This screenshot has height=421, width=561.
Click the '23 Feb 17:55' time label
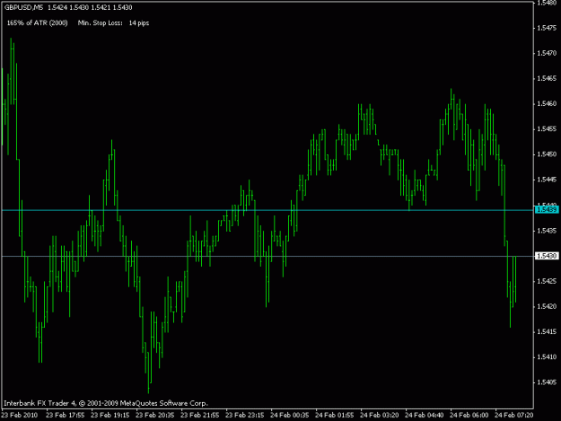(66, 415)
